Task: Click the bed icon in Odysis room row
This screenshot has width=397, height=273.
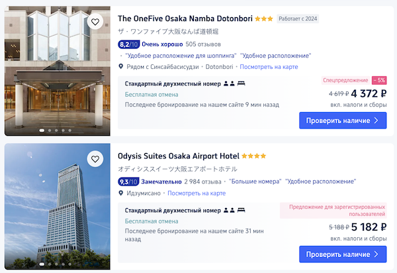Action: [241, 210]
